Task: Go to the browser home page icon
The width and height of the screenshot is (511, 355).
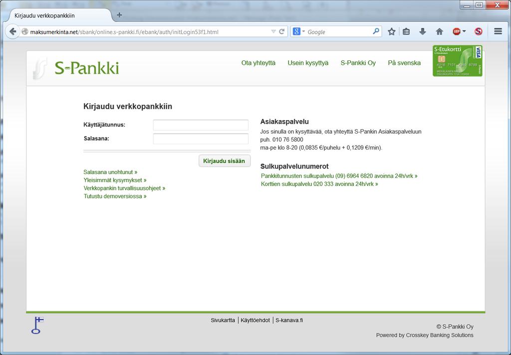Action: point(439,31)
